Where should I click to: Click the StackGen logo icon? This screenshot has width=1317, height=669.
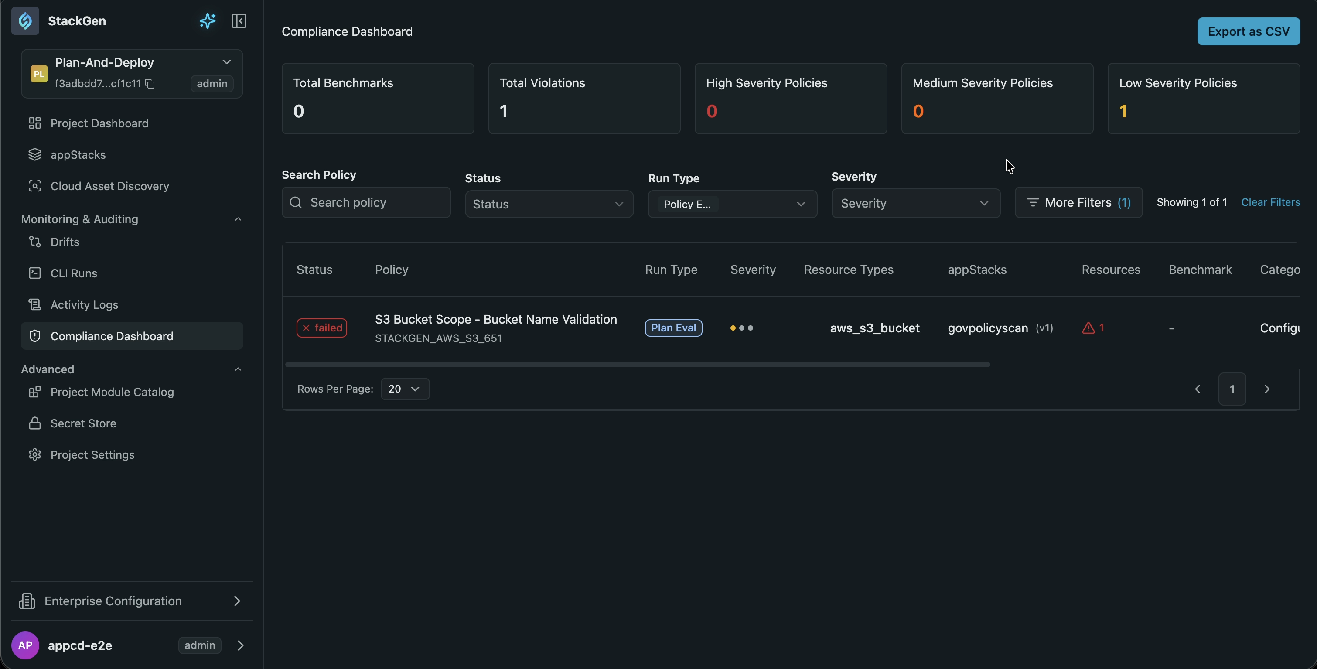[25, 21]
